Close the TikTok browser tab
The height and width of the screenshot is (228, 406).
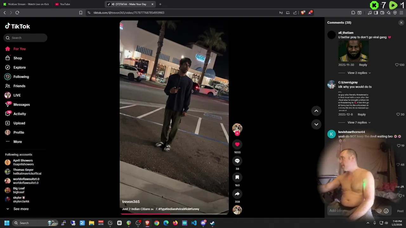tap(153, 4)
